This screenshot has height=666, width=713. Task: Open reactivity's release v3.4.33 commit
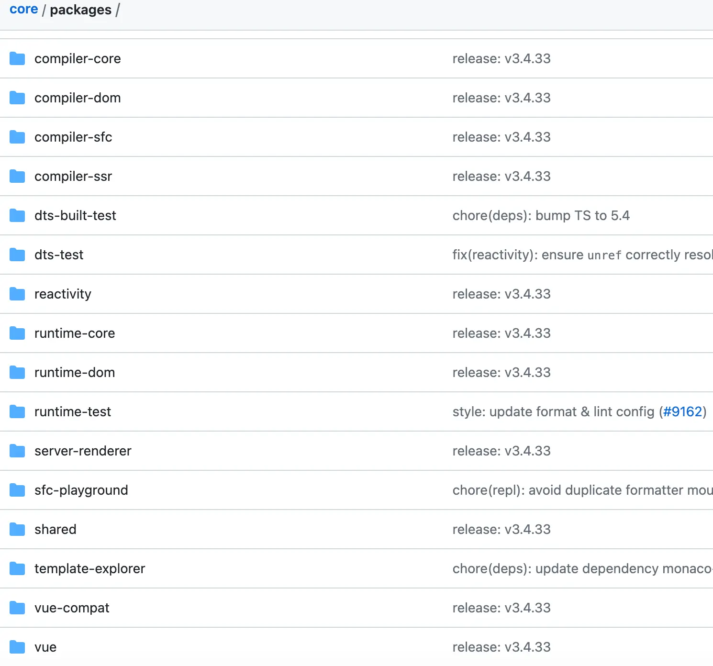coord(501,294)
